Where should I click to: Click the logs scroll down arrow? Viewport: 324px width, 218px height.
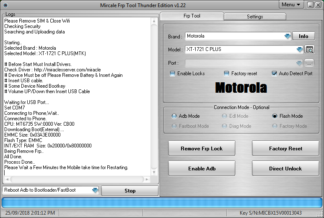[x=154, y=172]
